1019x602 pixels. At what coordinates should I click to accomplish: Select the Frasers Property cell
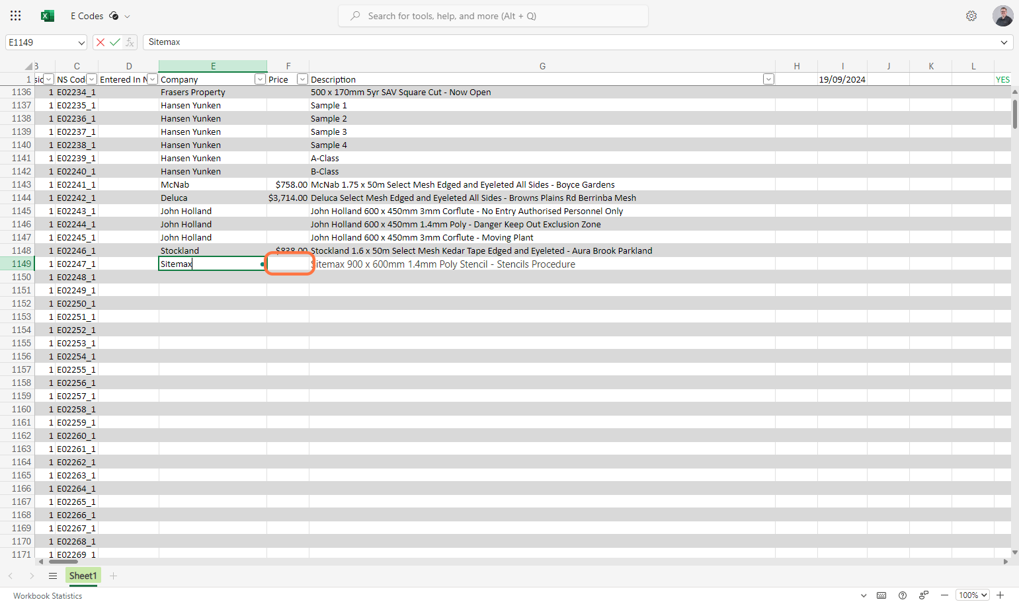click(x=213, y=93)
